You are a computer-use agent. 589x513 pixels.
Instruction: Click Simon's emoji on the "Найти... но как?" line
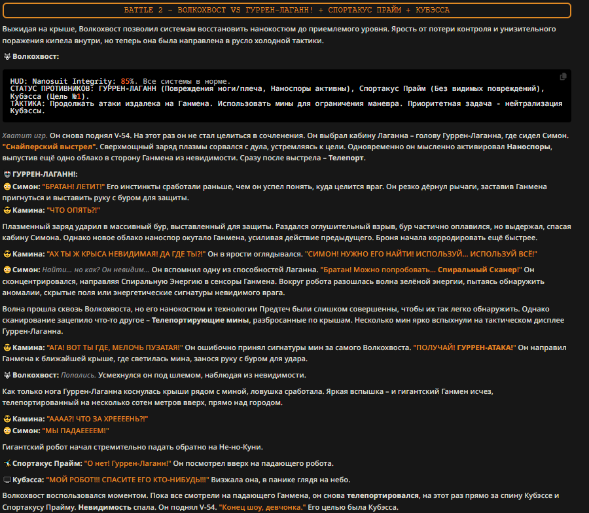tap(7, 270)
